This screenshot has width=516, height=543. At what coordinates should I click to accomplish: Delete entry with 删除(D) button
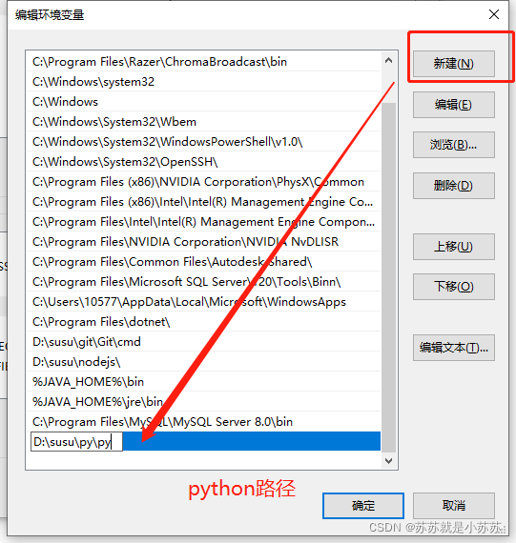click(454, 186)
